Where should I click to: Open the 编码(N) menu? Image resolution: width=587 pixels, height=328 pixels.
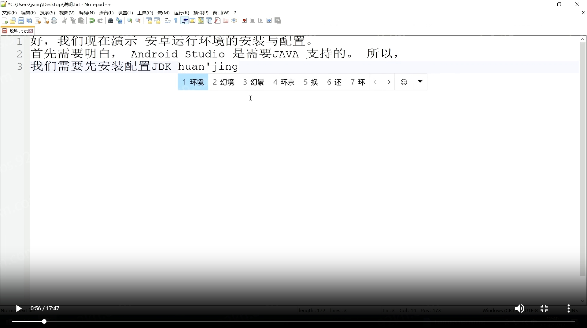point(87,13)
